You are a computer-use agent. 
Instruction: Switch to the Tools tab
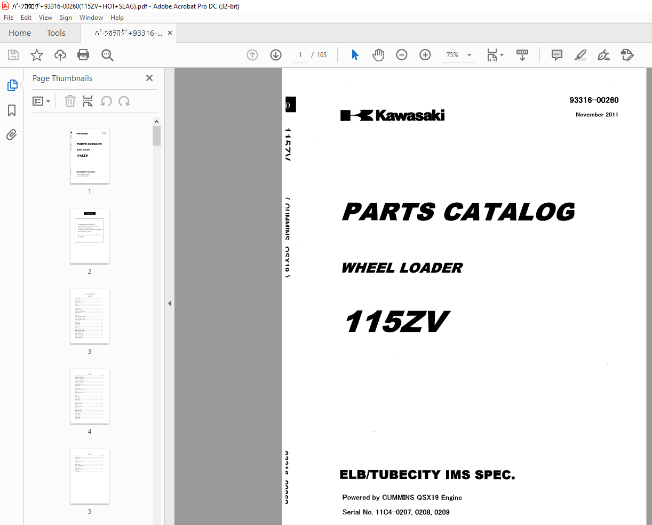pos(56,33)
